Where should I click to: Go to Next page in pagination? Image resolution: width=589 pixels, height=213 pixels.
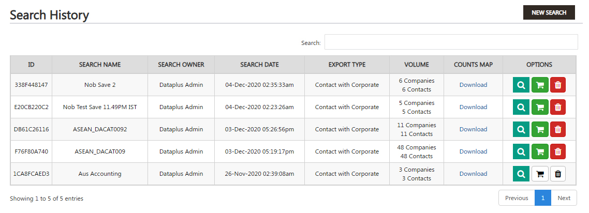[x=564, y=198]
